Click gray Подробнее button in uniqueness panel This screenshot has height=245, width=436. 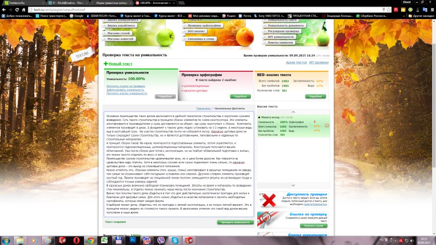tap(165, 96)
